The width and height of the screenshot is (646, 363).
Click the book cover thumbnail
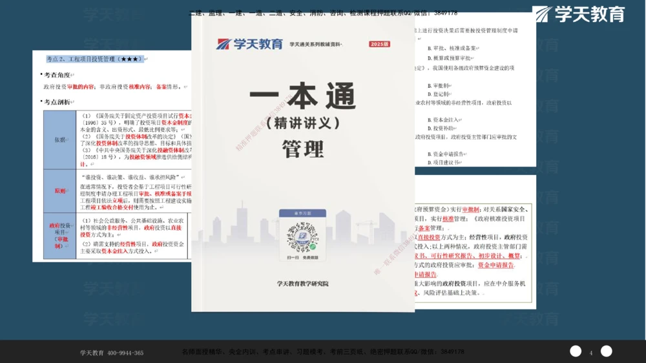pos(303,163)
